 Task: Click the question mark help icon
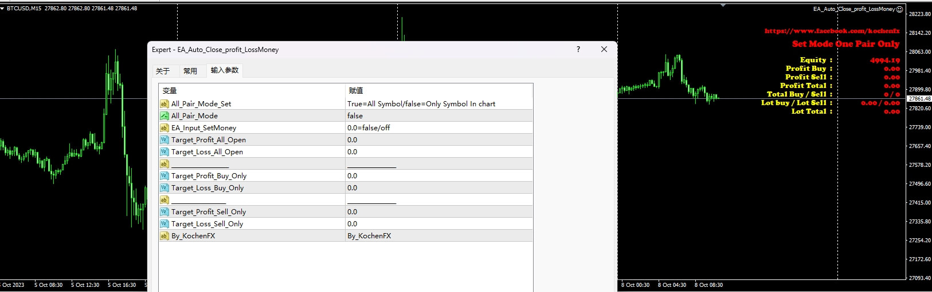[x=578, y=50]
